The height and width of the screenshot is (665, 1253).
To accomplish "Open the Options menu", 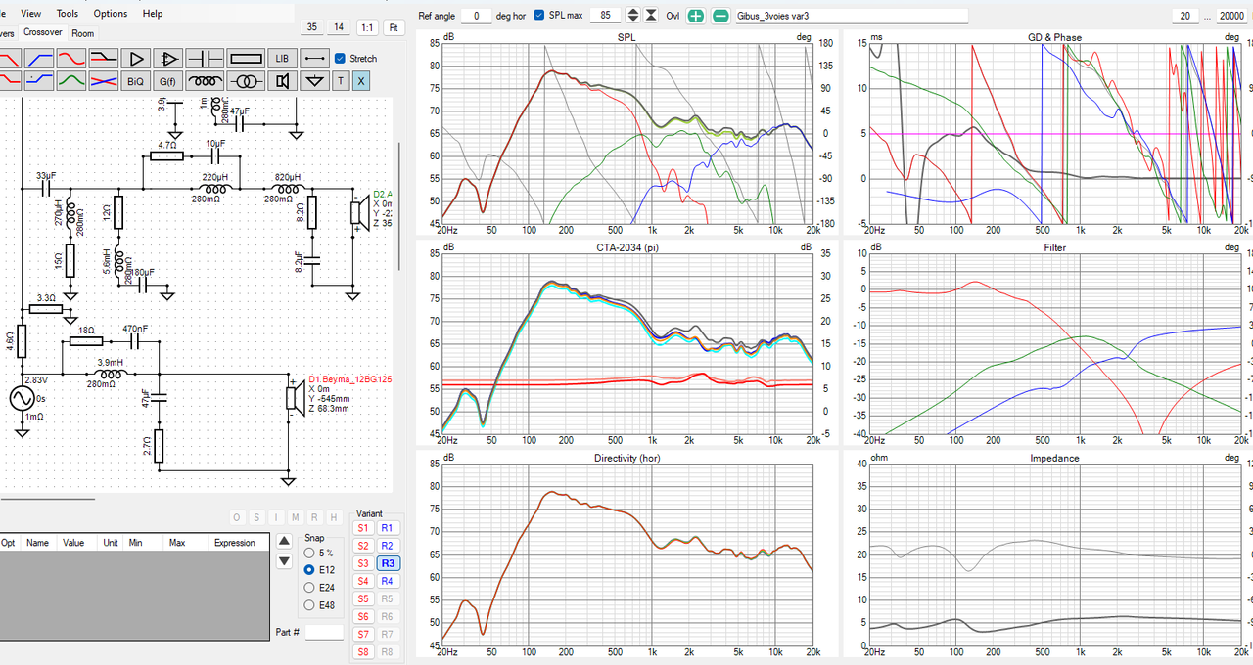I will (111, 14).
